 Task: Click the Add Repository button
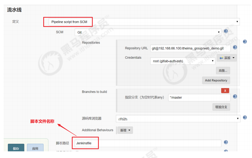coord(216,81)
